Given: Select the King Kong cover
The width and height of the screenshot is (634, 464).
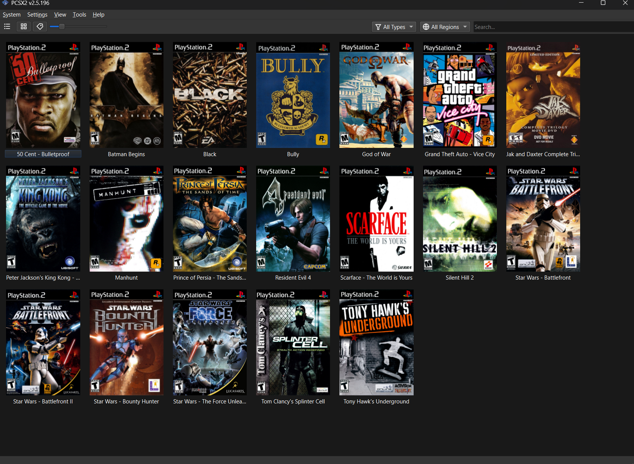Looking at the screenshot, I should 43,219.
